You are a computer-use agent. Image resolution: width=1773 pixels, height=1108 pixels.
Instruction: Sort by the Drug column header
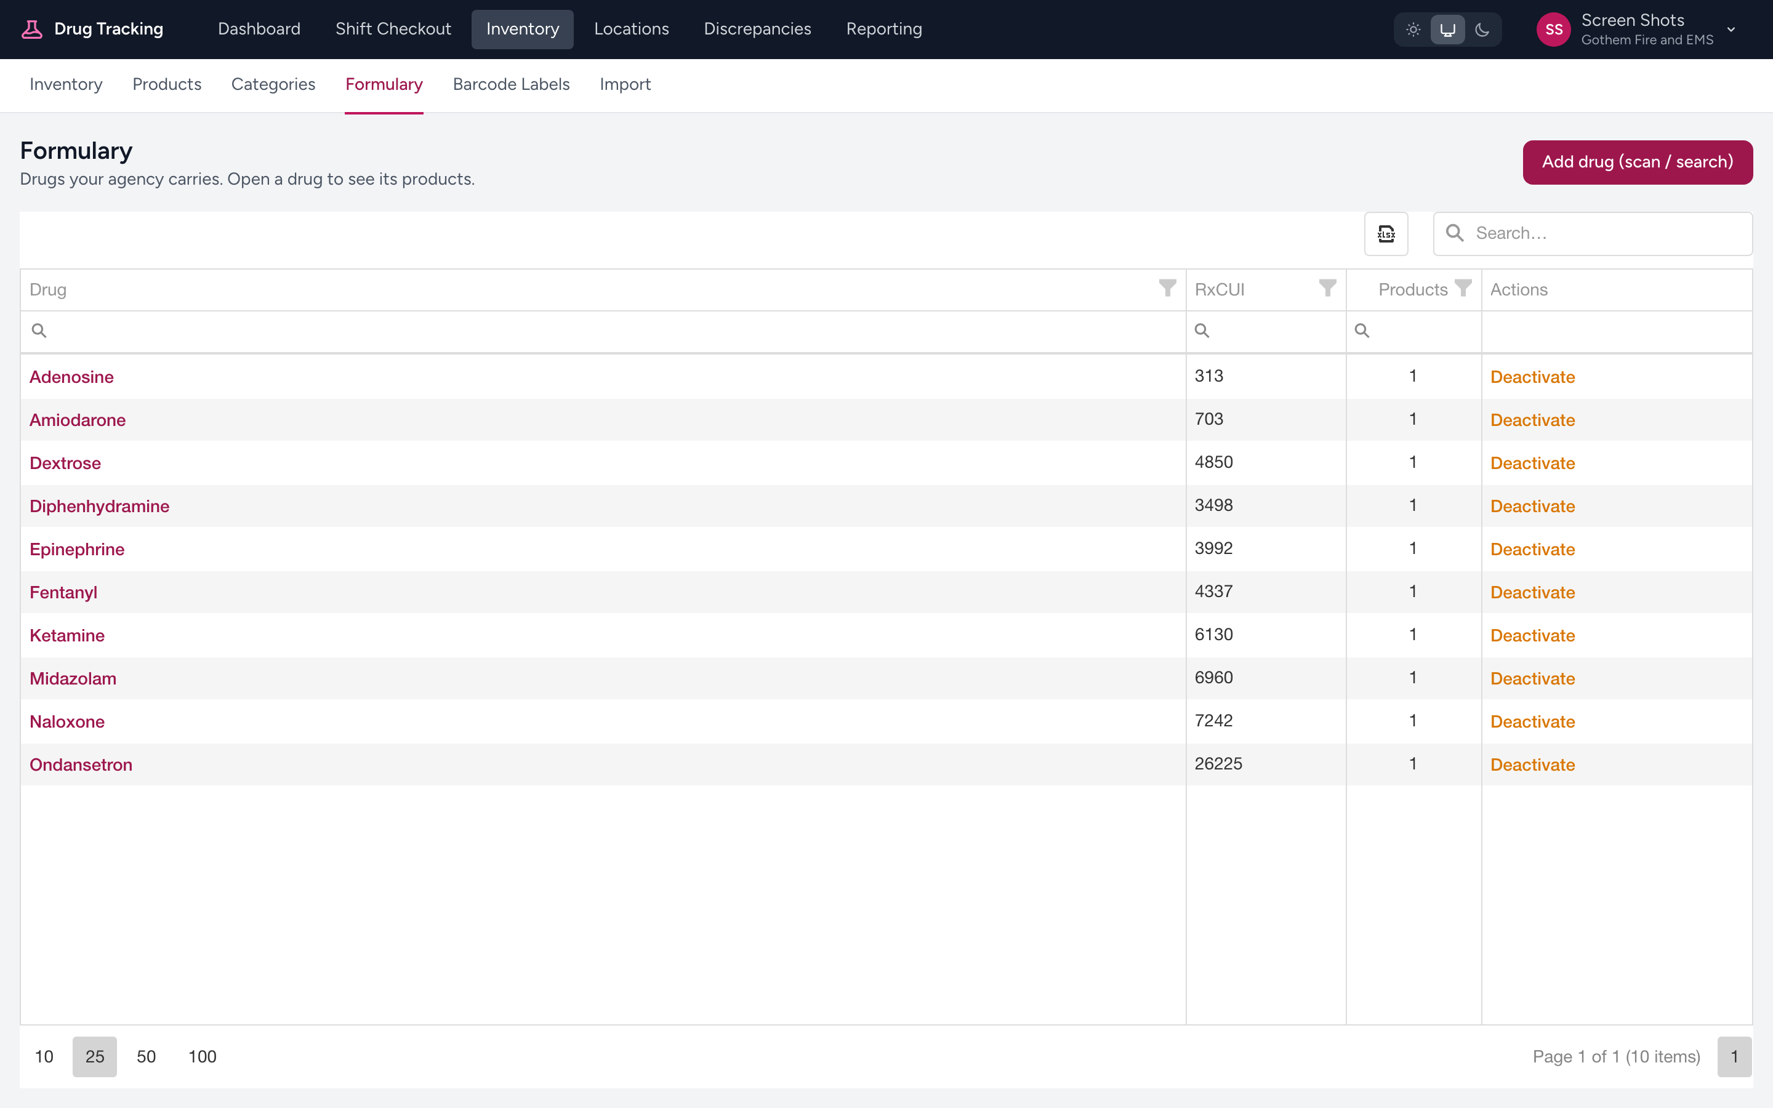49,289
